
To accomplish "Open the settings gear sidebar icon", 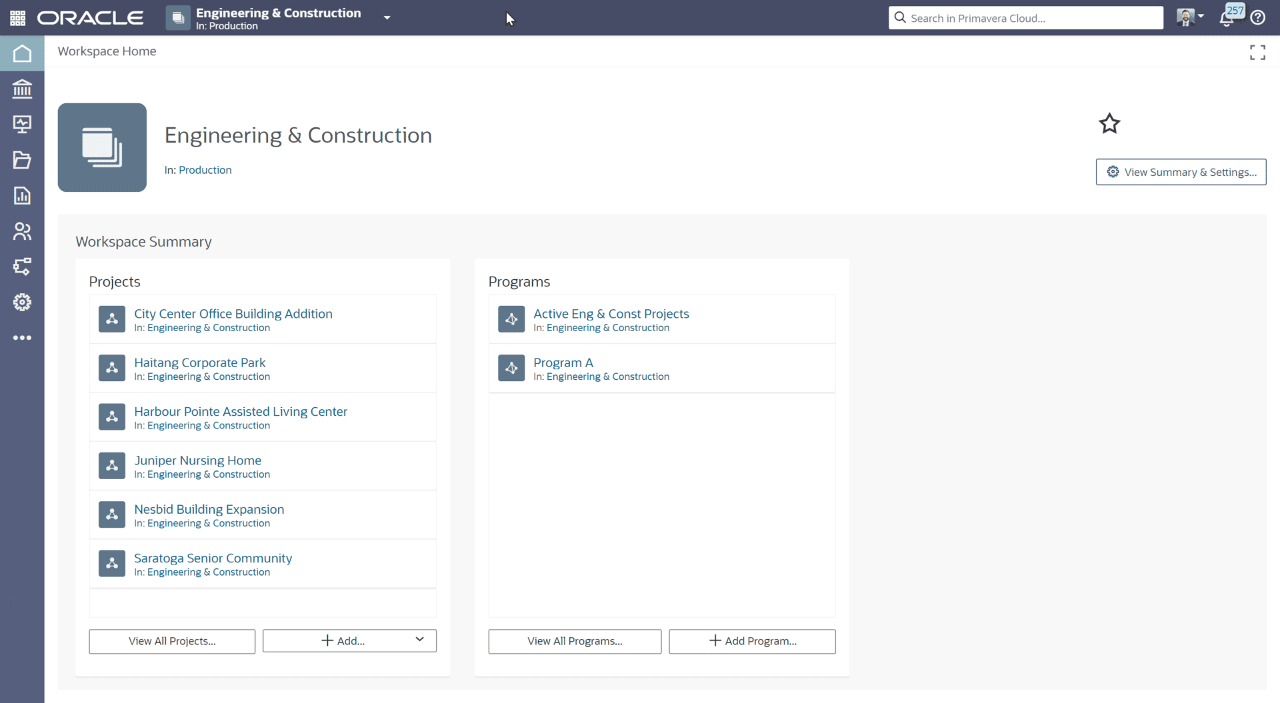I will (x=22, y=303).
